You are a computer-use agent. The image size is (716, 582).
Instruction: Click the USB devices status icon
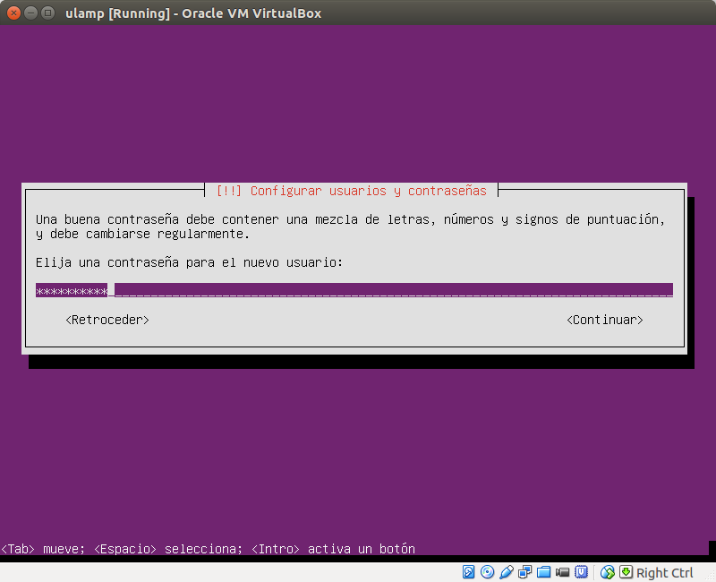click(504, 572)
